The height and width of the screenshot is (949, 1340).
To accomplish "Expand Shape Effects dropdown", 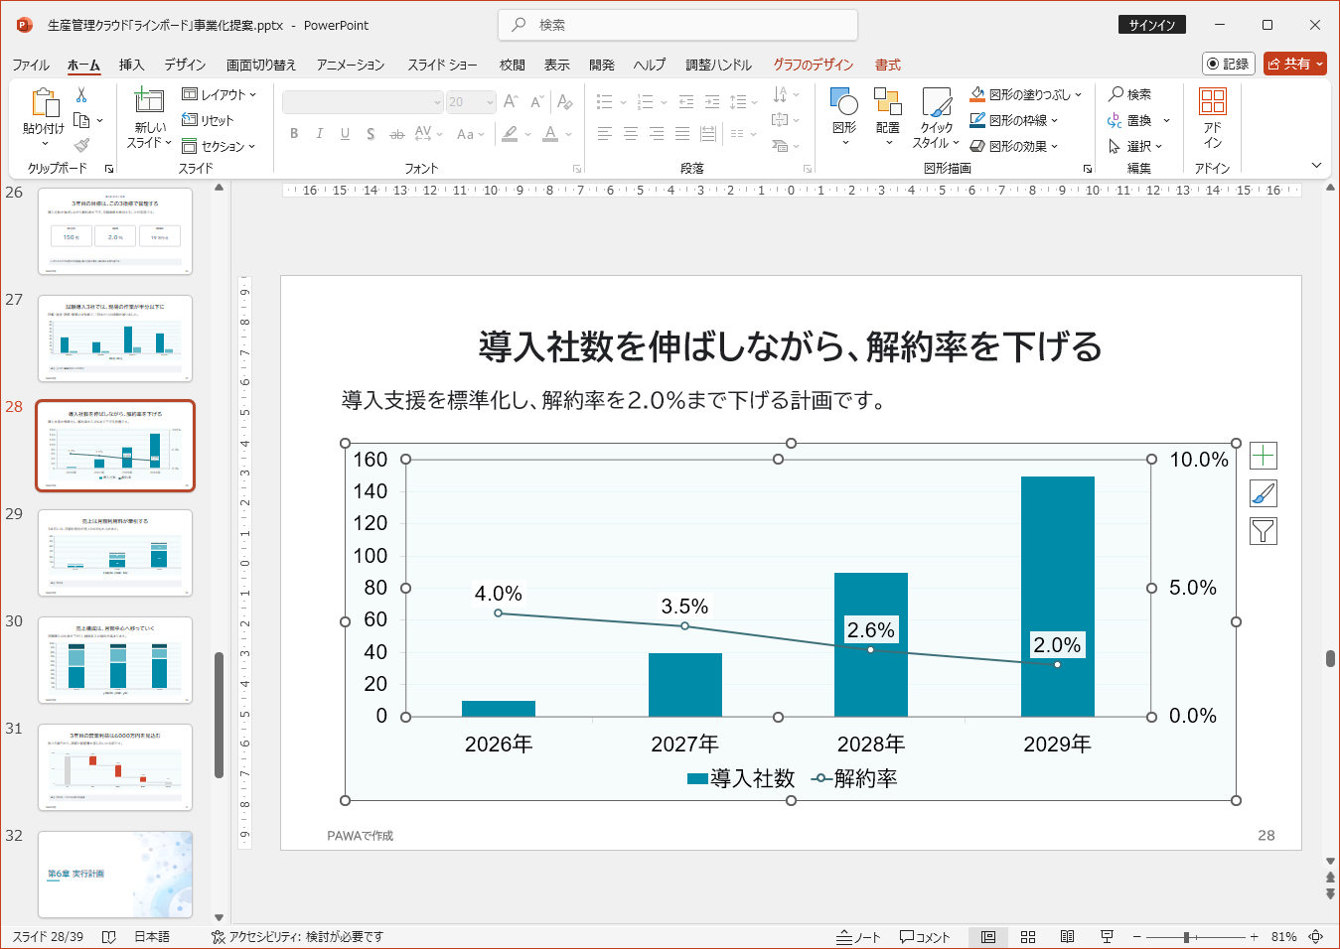I will [x=1055, y=146].
